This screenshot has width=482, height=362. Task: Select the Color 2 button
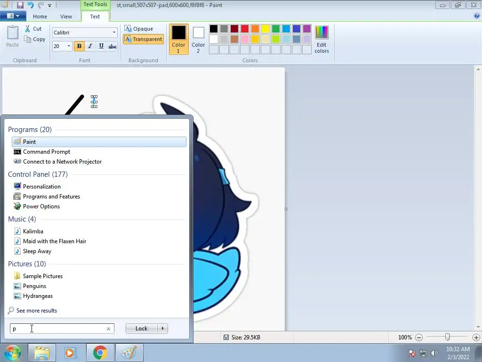tap(198, 39)
